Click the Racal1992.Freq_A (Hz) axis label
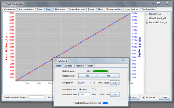The height and width of the screenshot is (108, 174). [6, 47]
